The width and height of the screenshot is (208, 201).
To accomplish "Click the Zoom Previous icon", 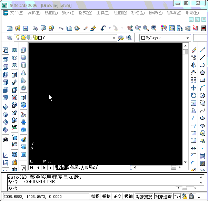I will (x=154, y=28).
